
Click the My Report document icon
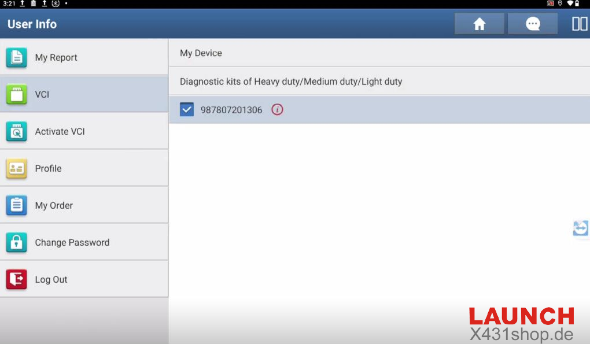click(16, 58)
